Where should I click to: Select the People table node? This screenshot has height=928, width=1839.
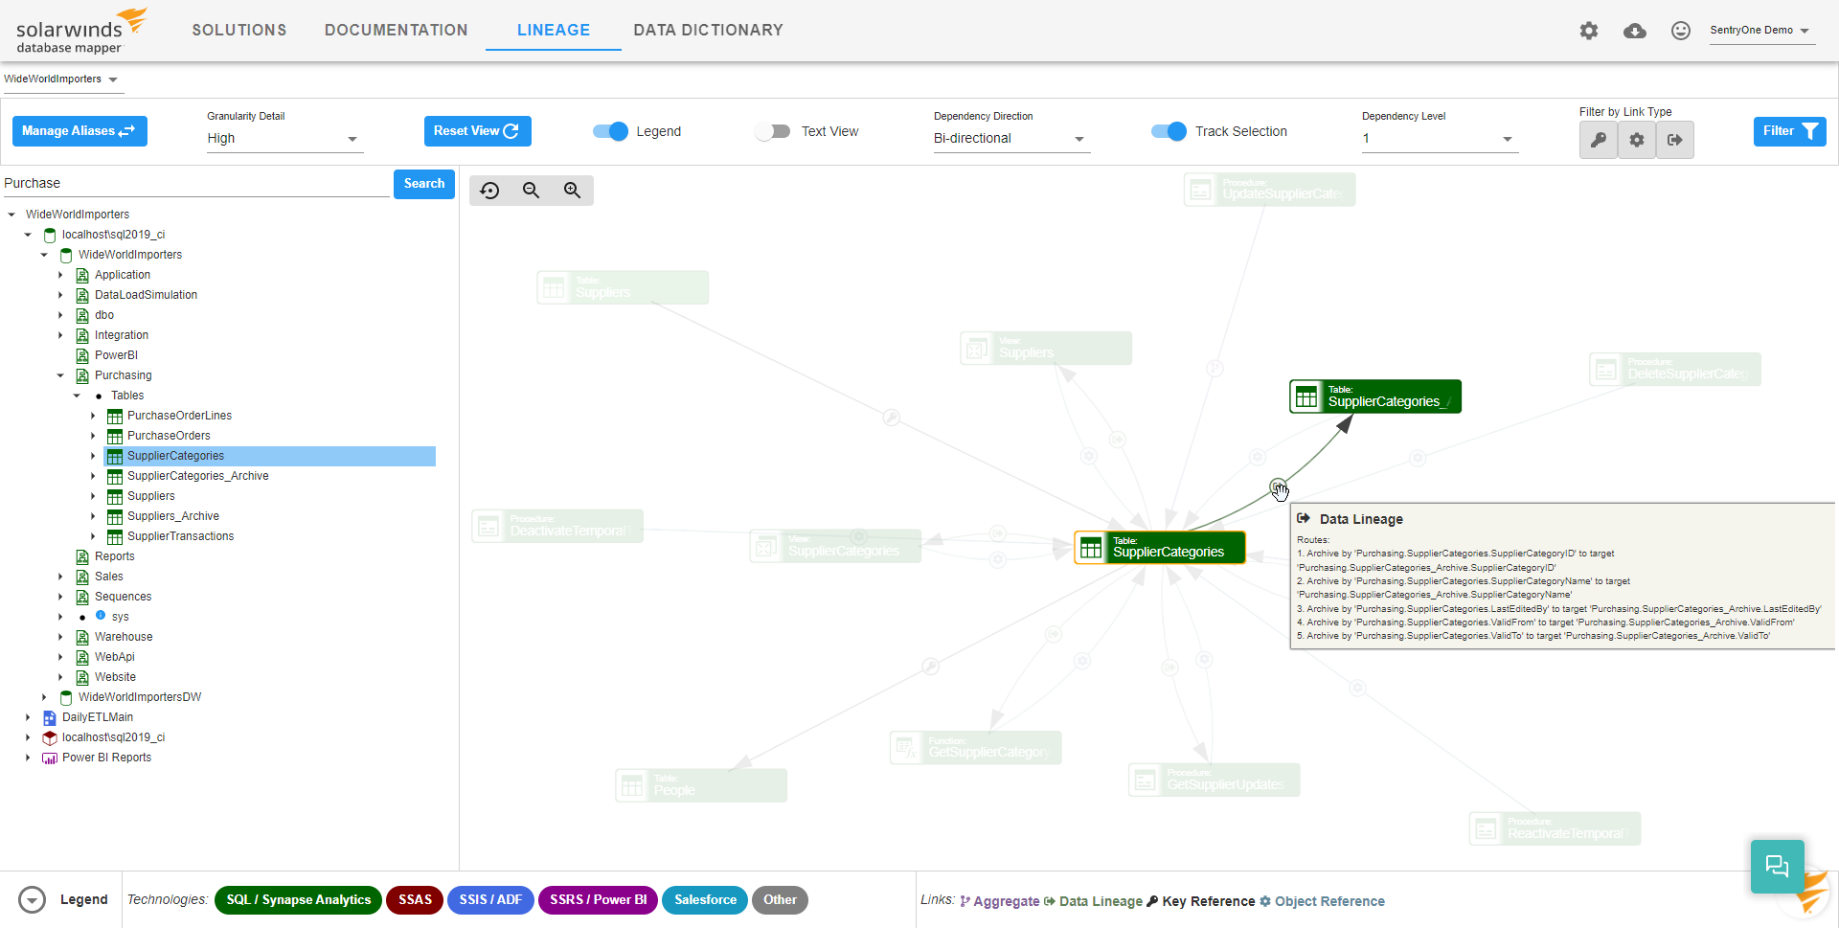[701, 785]
